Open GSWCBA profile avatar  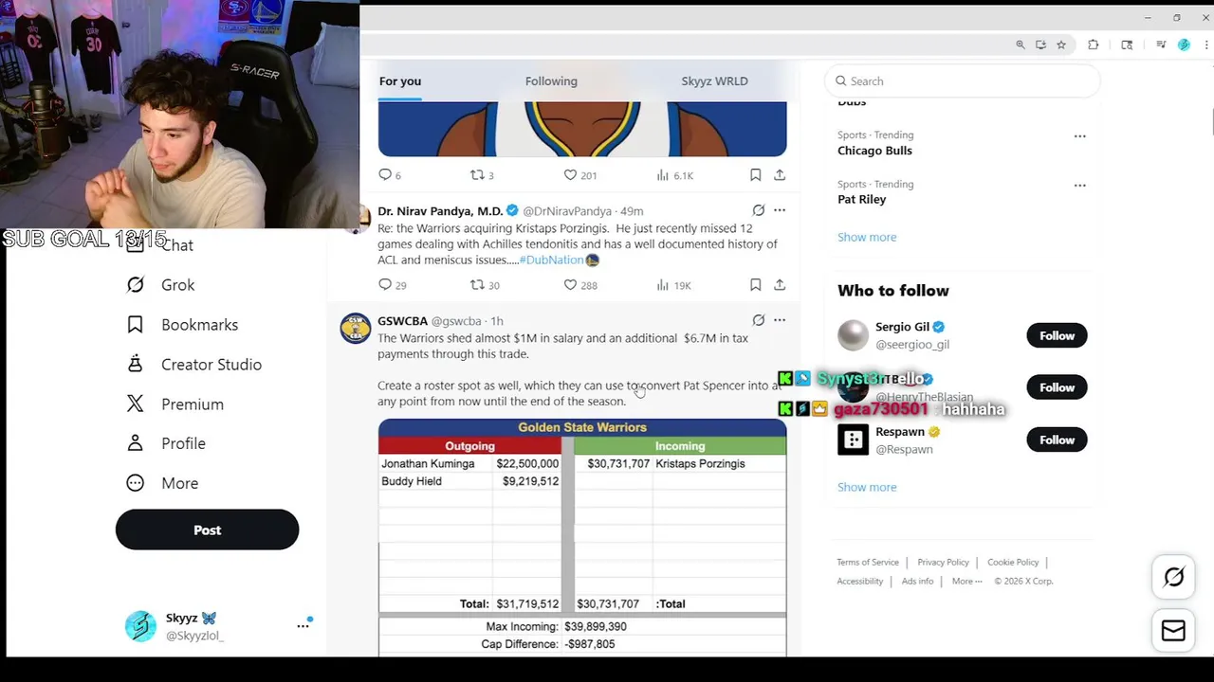tap(356, 328)
